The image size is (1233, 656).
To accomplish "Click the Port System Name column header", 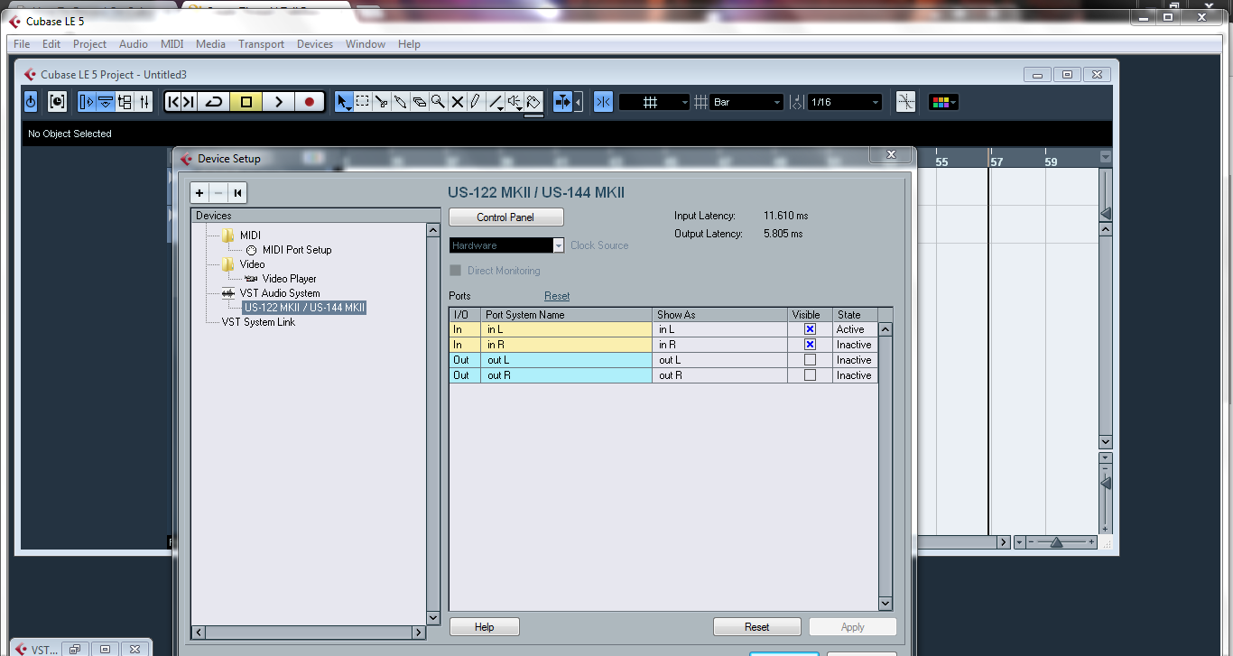I will click(x=566, y=315).
